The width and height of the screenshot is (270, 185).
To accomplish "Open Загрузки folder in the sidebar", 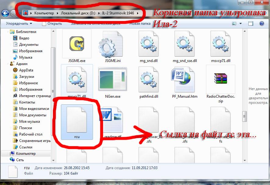I will point(23,76).
